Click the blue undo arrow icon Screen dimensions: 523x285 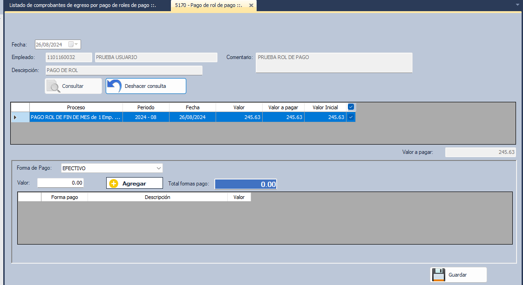115,86
